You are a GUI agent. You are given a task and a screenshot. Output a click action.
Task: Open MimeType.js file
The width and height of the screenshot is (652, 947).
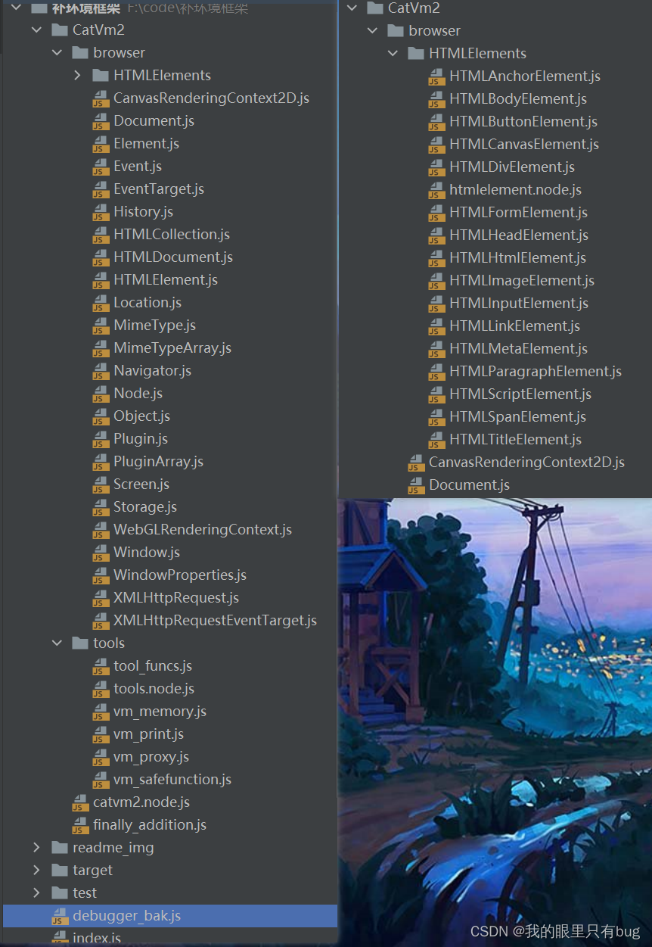pyautogui.click(x=155, y=326)
